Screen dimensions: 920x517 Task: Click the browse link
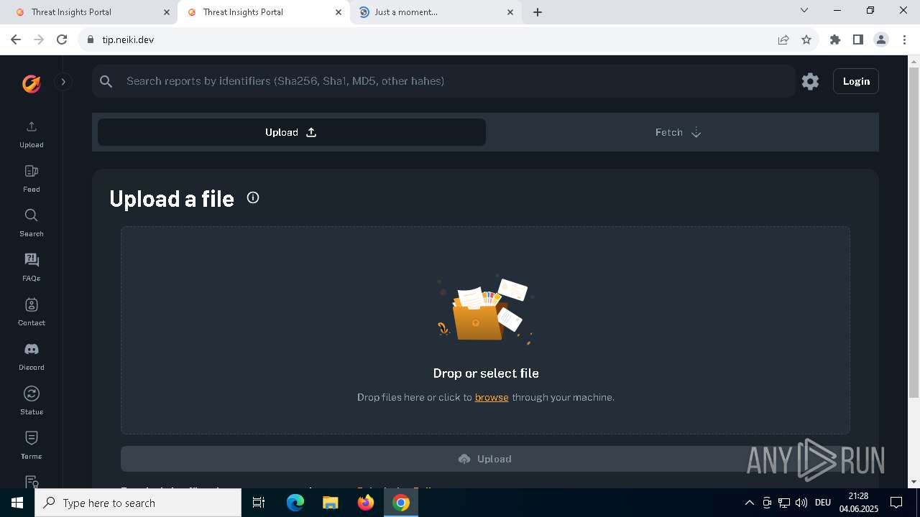tap(492, 397)
